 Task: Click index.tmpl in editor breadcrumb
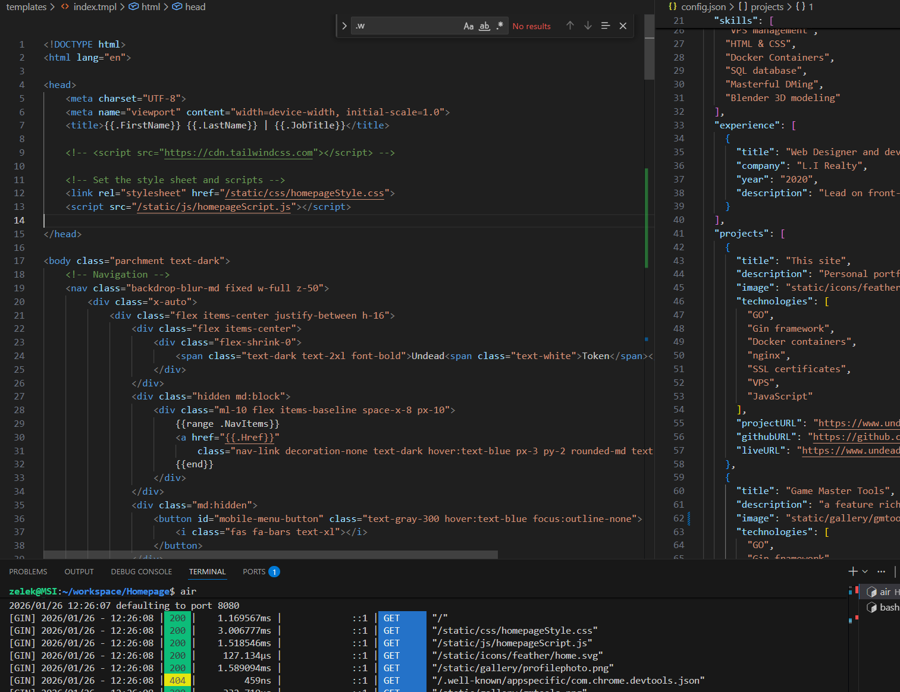[95, 7]
